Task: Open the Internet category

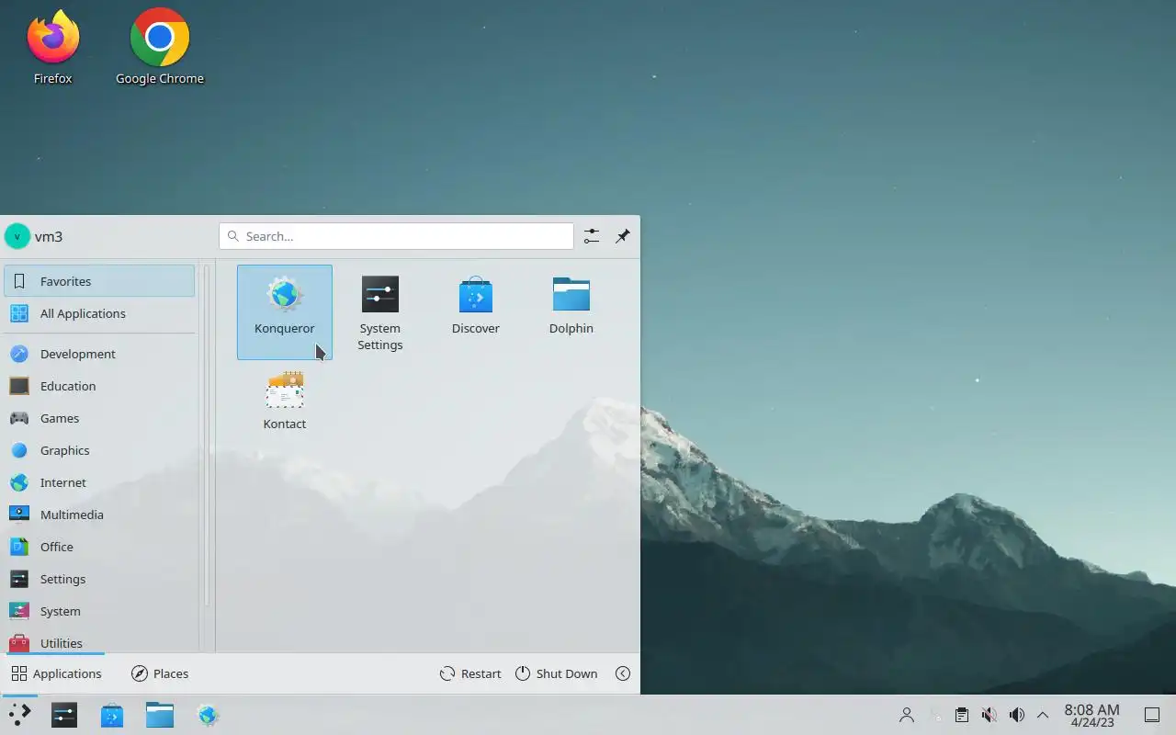Action: point(99,482)
